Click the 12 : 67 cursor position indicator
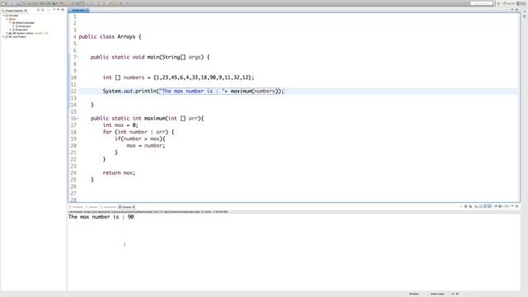The height and width of the screenshot is (297, 528). coord(455,294)
